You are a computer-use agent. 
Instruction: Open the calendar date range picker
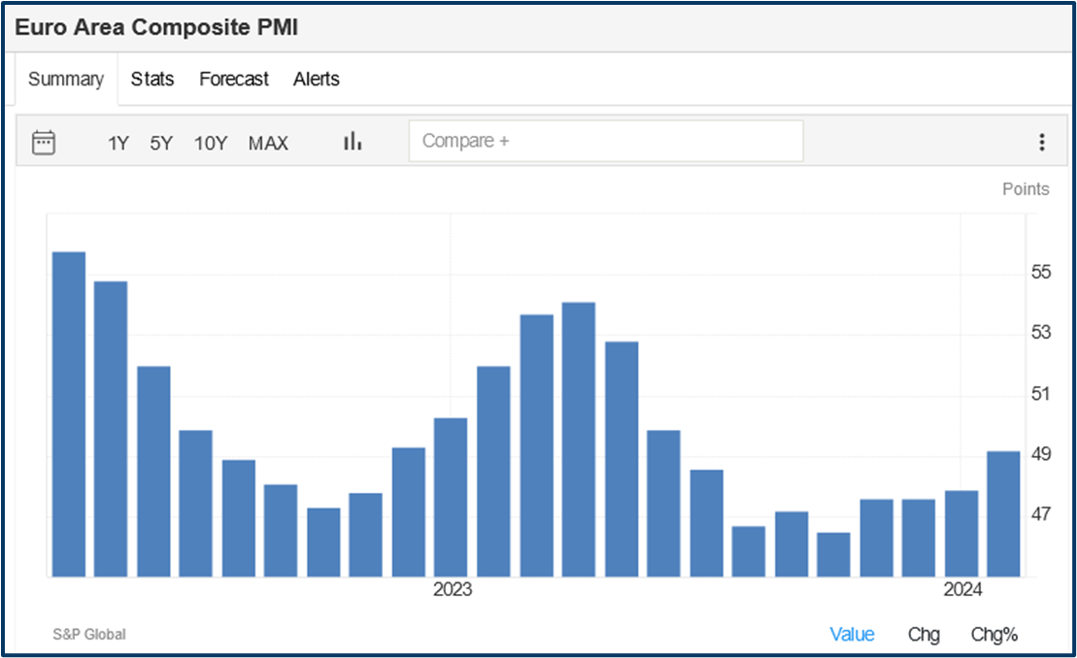tap(44, 143)
